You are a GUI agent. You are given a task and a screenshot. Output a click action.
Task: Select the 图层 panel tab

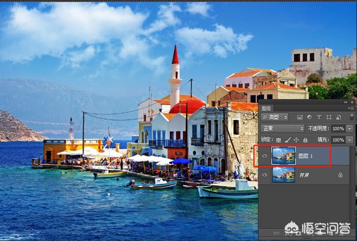(x=266, y=108)
